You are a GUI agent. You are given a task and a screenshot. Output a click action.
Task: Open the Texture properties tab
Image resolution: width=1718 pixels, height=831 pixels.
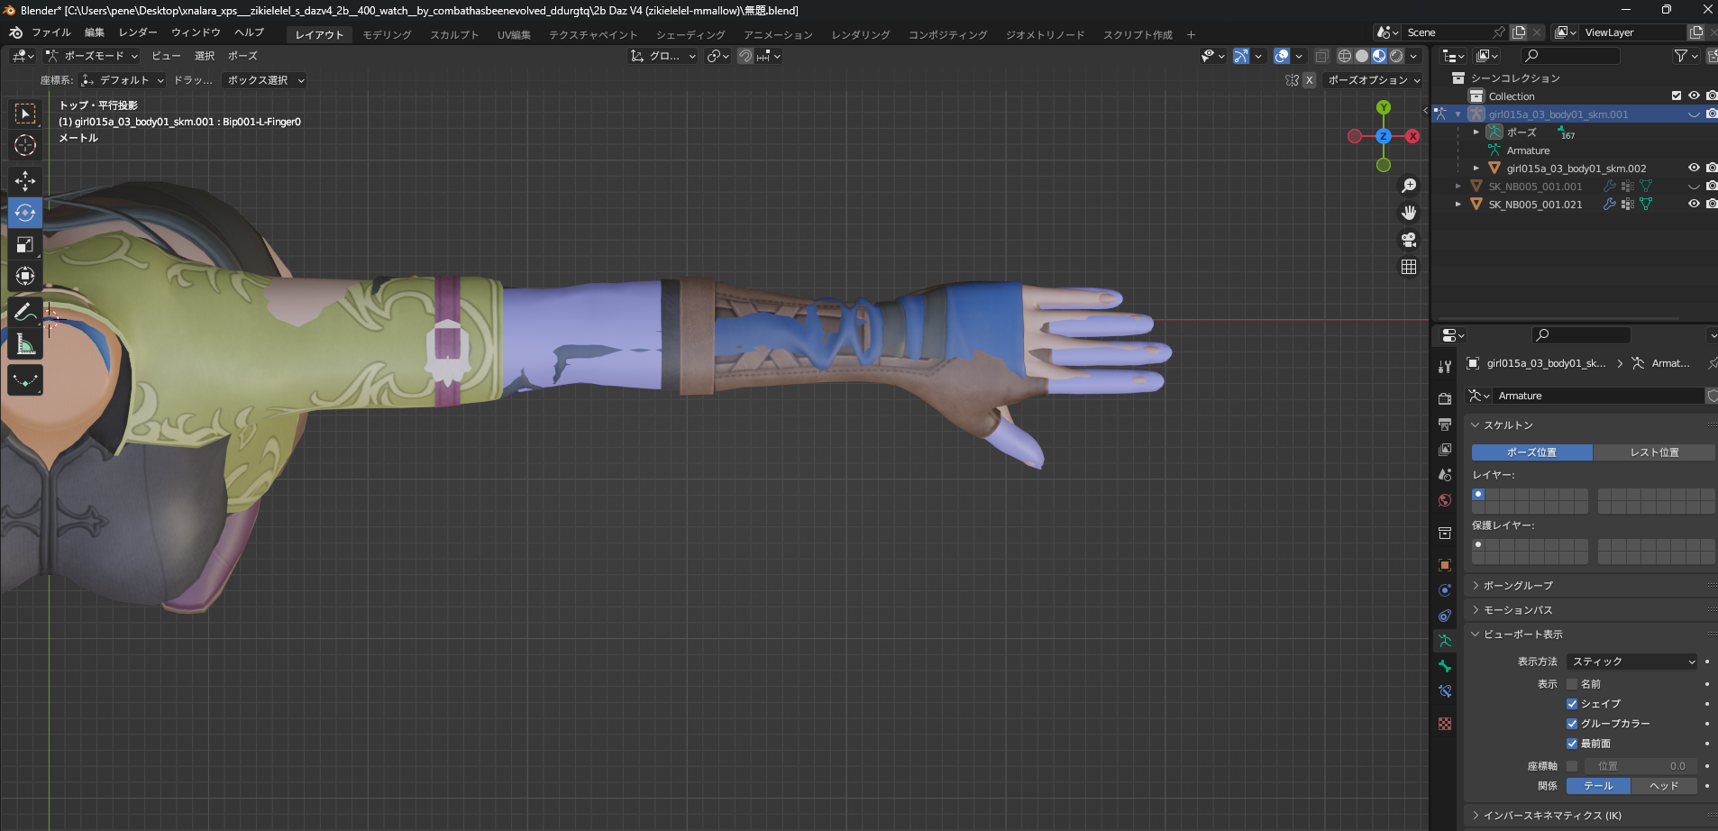(1445, 724)
